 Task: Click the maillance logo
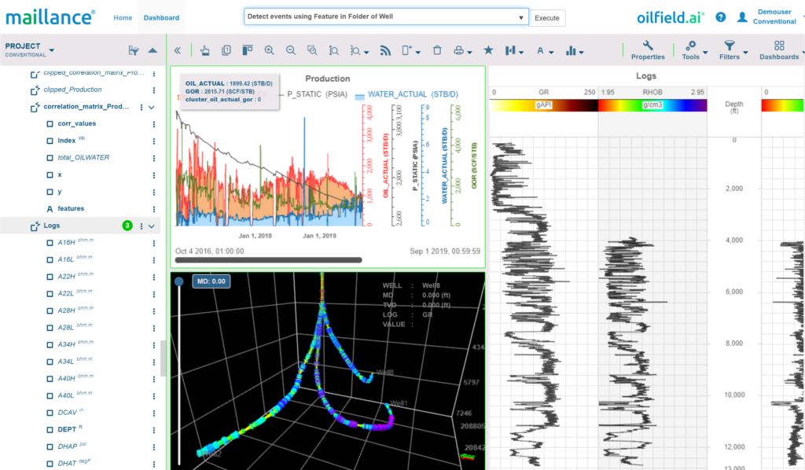click(x=50, y=17)
